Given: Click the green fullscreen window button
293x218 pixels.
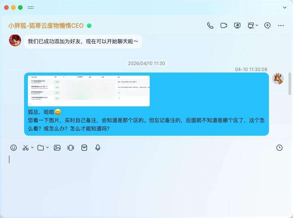Looking at the screenshot, I should pyautogui.click(x=20, y=8).
